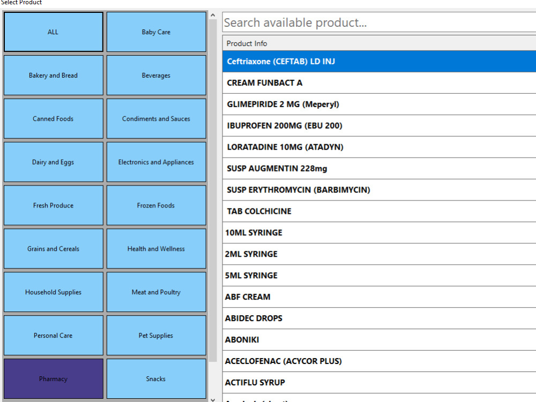This screenshot has height=402, width=536.
Task: Open the Frozen Foods category
Action: click(x=156, y=205)
